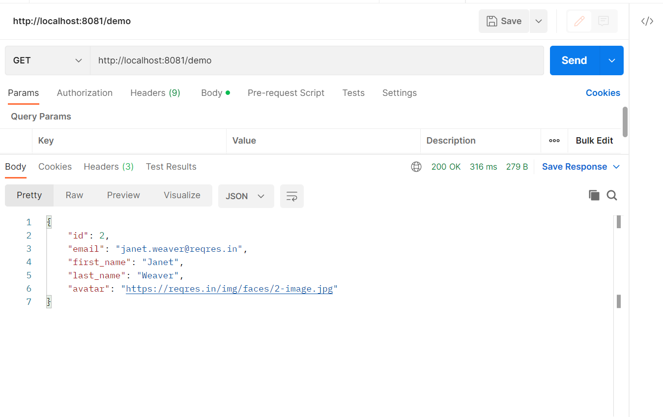This screenshot has width=663, height=417.
Task: Toggle line wrap icon button
Action: click(x=292, y=196)
